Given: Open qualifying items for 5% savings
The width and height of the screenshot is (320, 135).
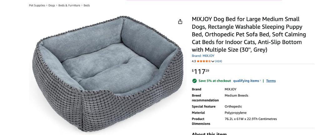Looking at the screenshot, I should point(247,81).
